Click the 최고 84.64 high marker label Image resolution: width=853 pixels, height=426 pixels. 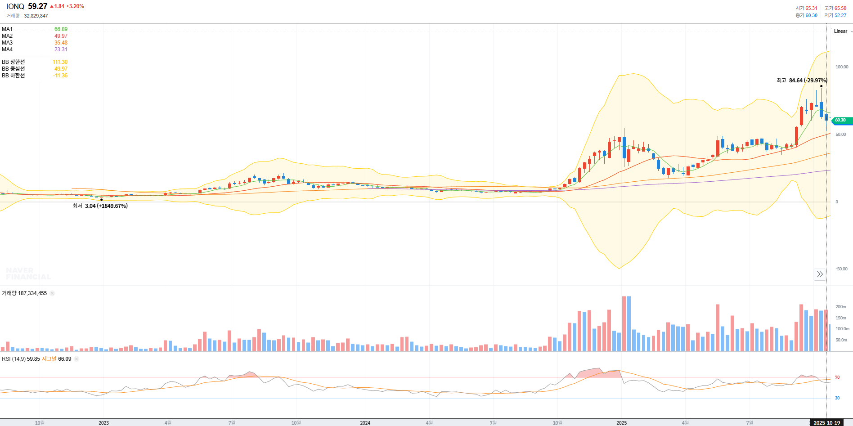[x=802, y=81]
